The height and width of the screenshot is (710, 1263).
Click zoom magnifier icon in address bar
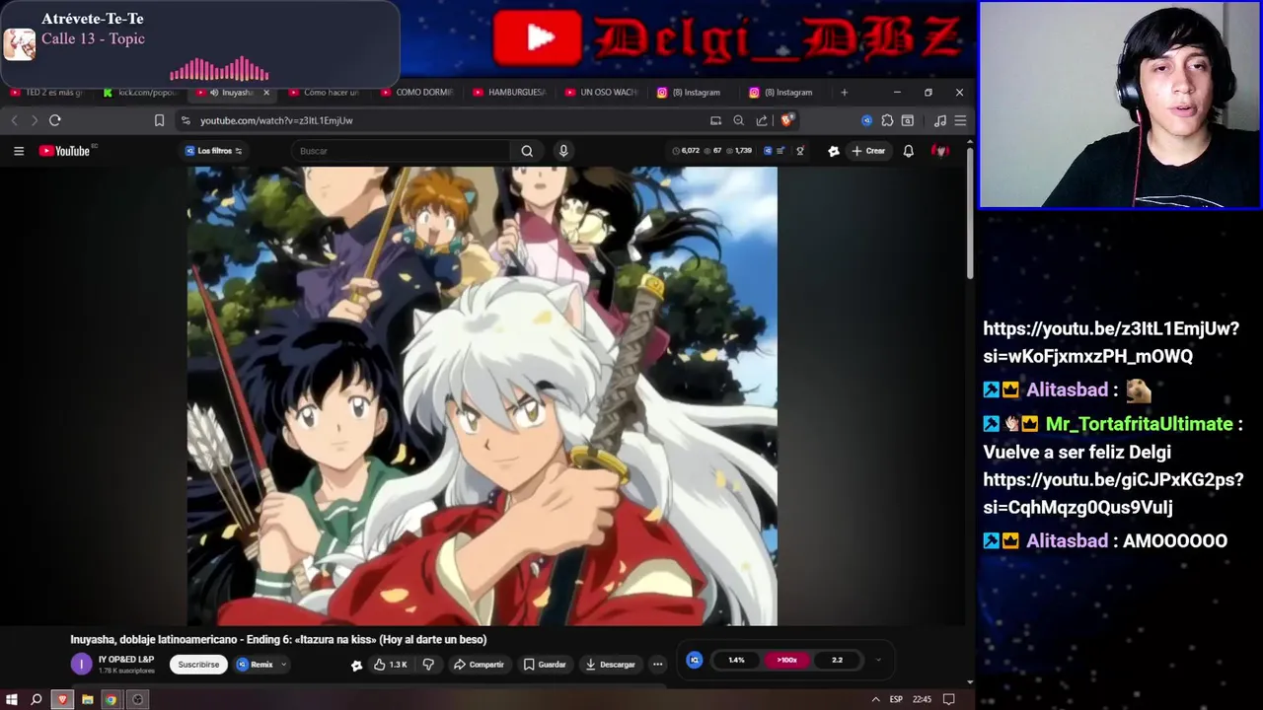(x=738, y=120)
